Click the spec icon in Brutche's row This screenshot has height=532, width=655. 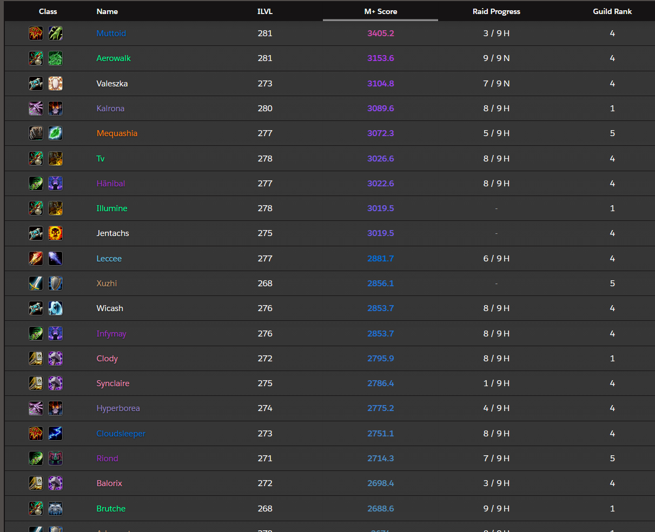(x=55, y=509)
